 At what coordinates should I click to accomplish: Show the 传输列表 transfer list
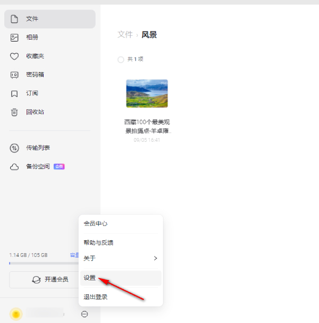pyautogui.click(x=38, y=148)
